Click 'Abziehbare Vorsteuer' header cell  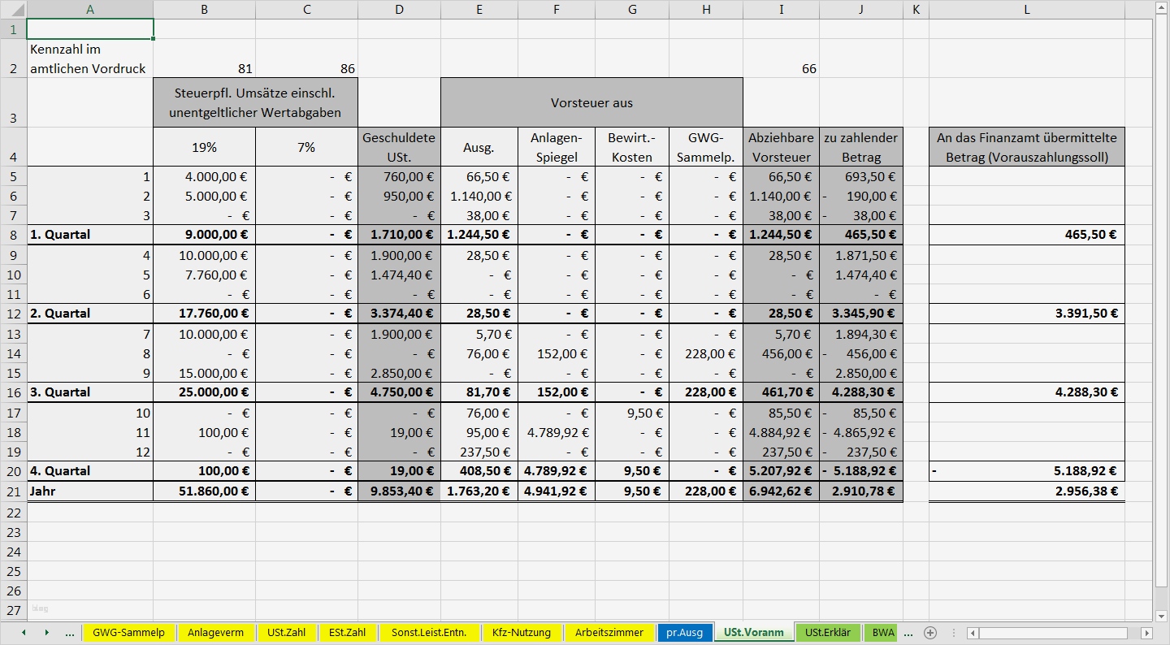click(781, 147)
